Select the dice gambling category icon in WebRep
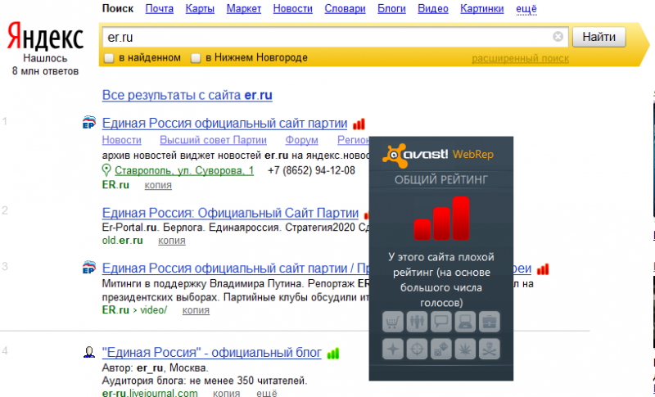 pyautogui.click(x=441, y=349)
